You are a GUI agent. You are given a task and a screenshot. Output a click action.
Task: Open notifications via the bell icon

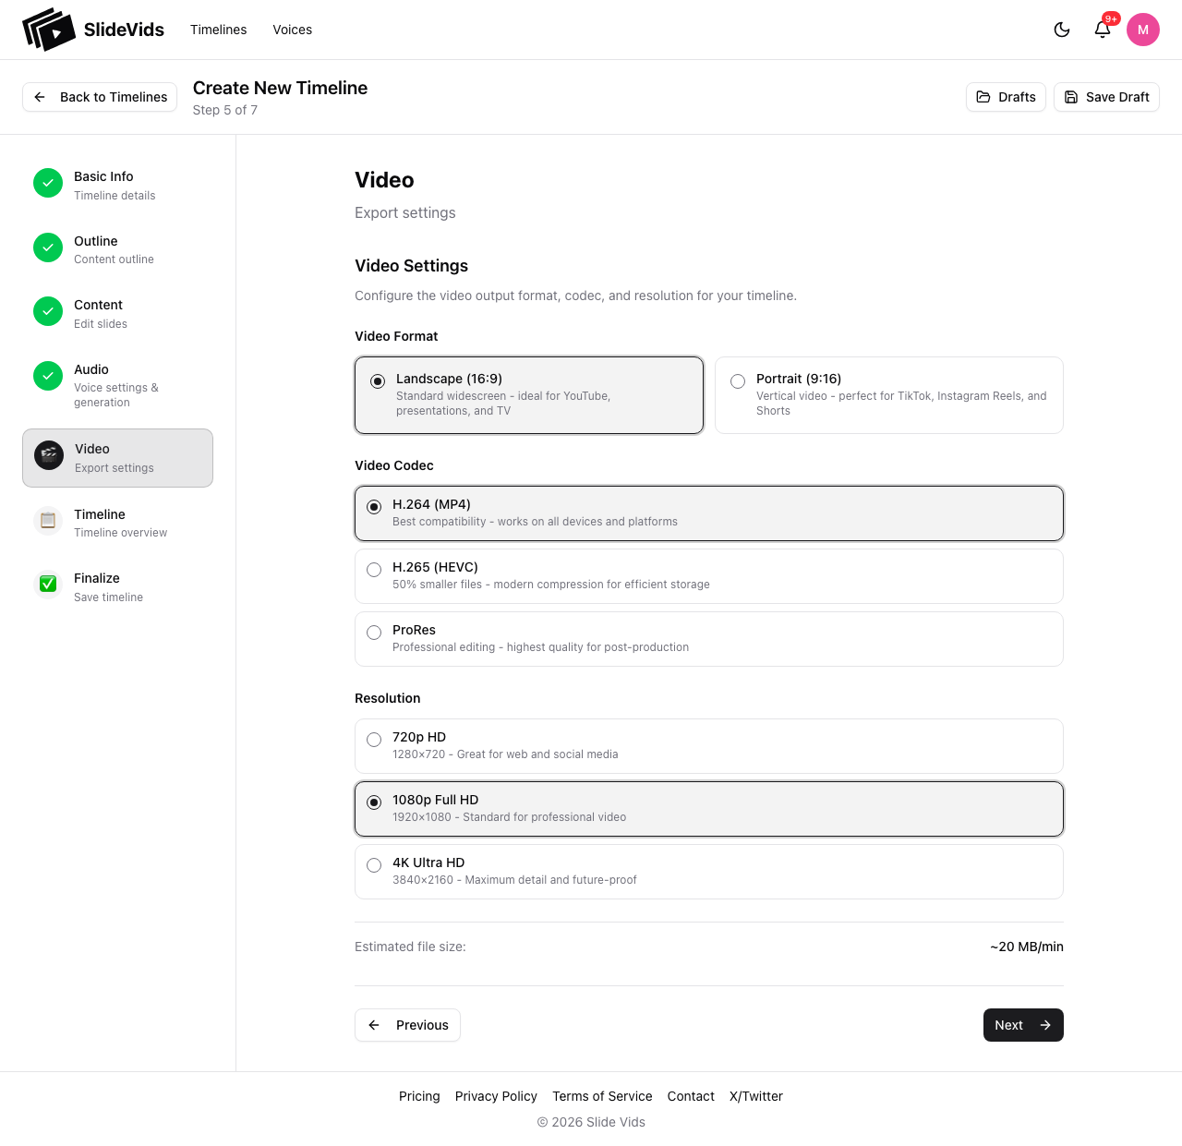(1102, 30)
